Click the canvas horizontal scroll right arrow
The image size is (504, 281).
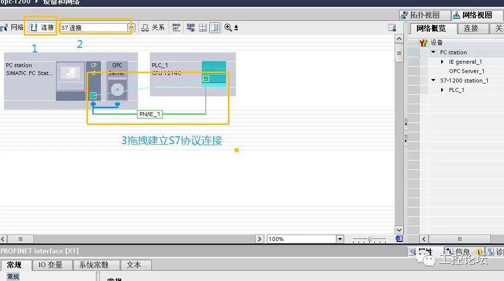[x=260, y=239]
